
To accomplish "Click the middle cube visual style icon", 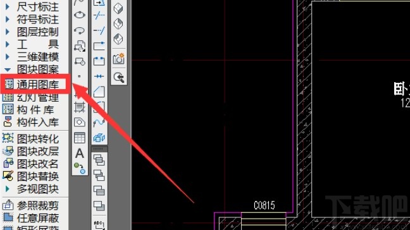I will click(x=118, y=24).
